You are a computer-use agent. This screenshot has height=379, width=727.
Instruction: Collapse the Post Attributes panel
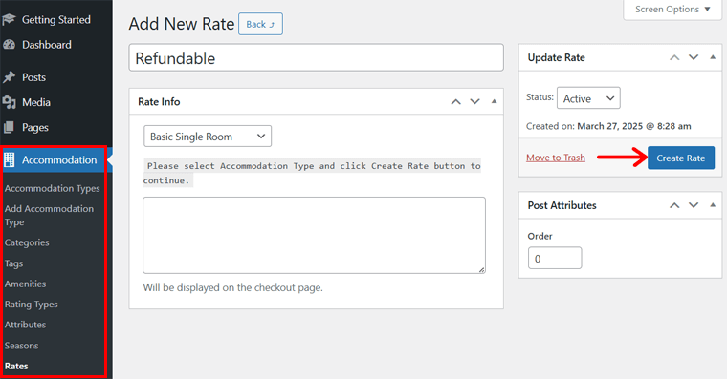[713, 205]
